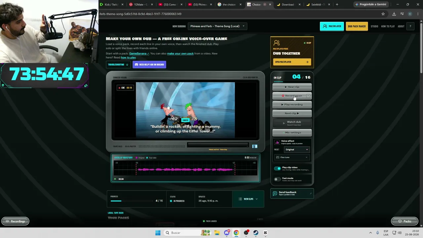Bookmark this page with the star icon
The width and height of the screenshot is (423, 238).
pos(383,14)
